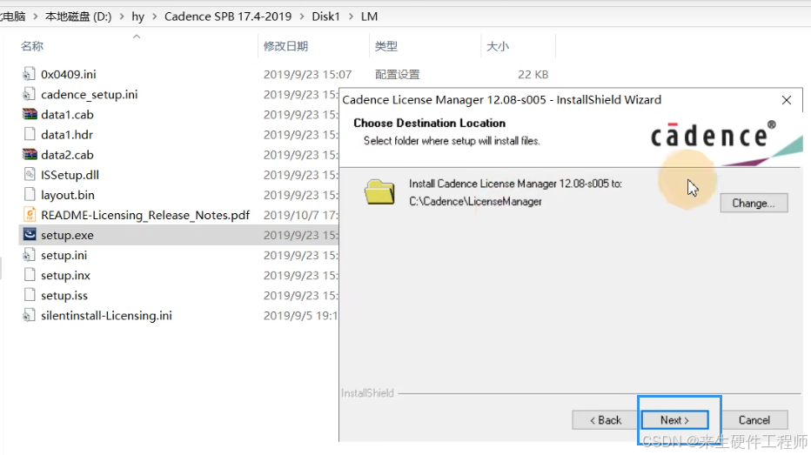This screenshot has width=811, height=455.
Task: Click the 配置设置 type of 0x0409.ini
Action: pos(397,75)
